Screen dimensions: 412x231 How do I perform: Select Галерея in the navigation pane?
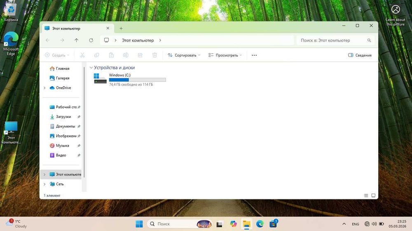coord(63,78)
